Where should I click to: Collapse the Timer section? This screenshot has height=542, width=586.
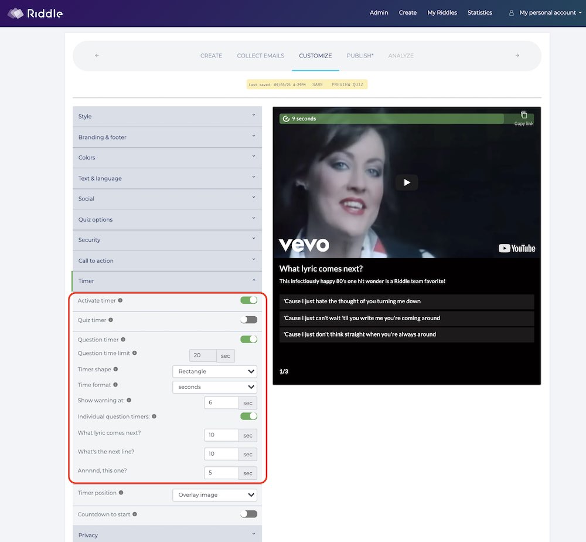coord(167,281)
